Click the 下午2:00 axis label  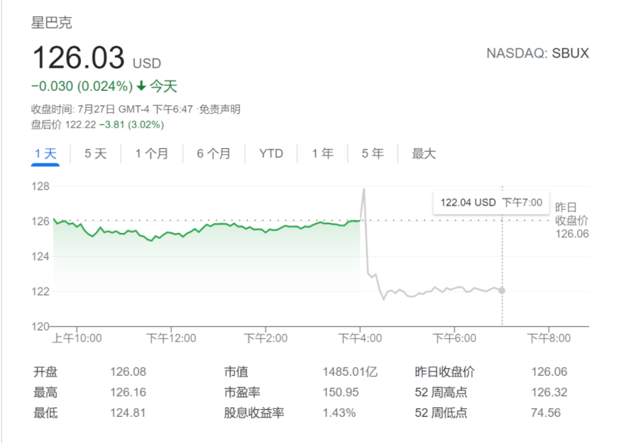tap(266, 338)
